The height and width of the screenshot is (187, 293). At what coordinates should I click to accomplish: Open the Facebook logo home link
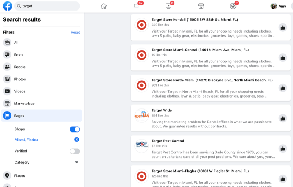pos(7,6)
